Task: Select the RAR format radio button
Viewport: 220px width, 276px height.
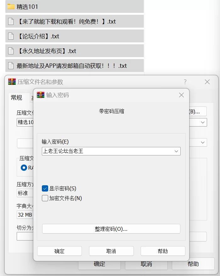Action: [24, 168]
